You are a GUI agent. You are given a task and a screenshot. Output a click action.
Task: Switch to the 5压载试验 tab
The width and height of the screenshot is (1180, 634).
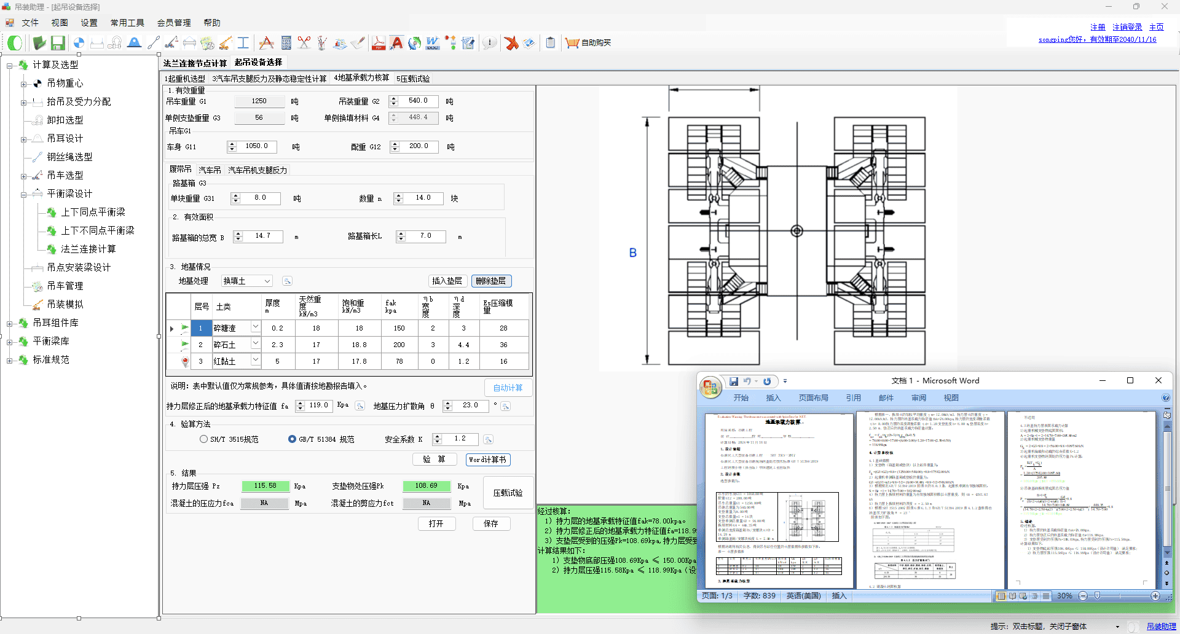[413, 79]
